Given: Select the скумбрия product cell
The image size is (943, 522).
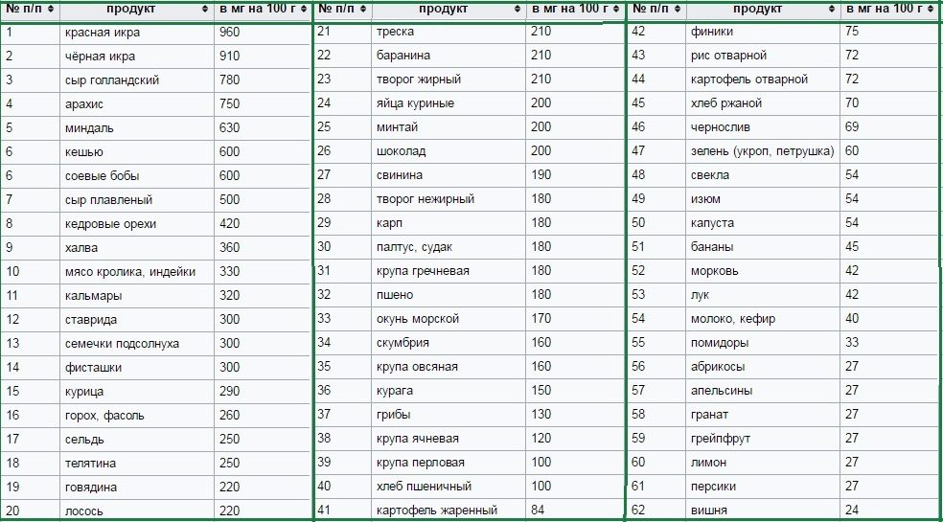Looking at the screenshot, I should point(448,343).
